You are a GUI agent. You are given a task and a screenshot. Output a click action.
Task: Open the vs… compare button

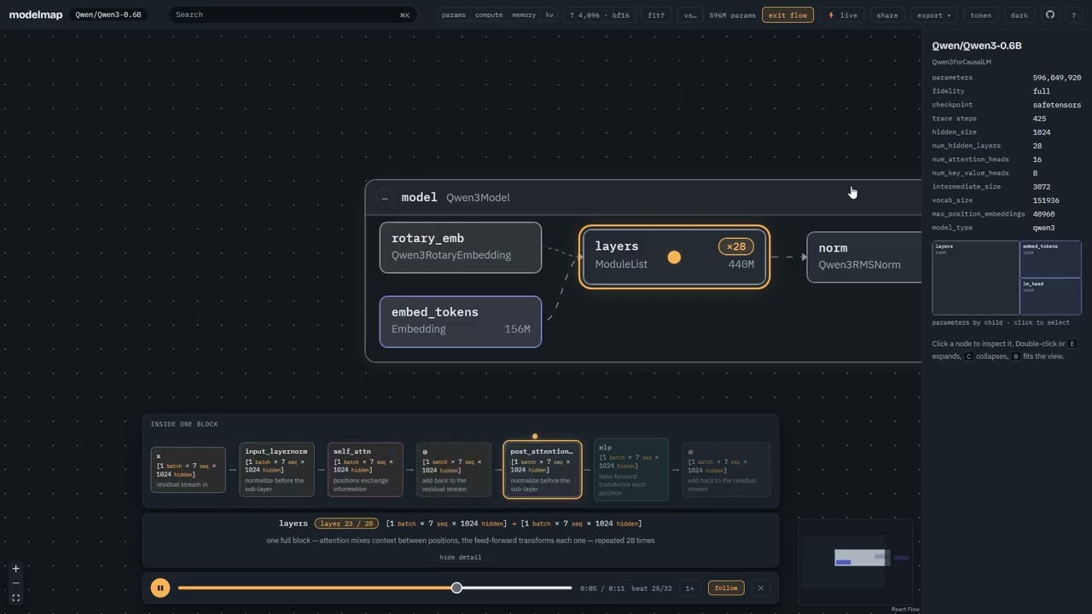coord(690,15)
